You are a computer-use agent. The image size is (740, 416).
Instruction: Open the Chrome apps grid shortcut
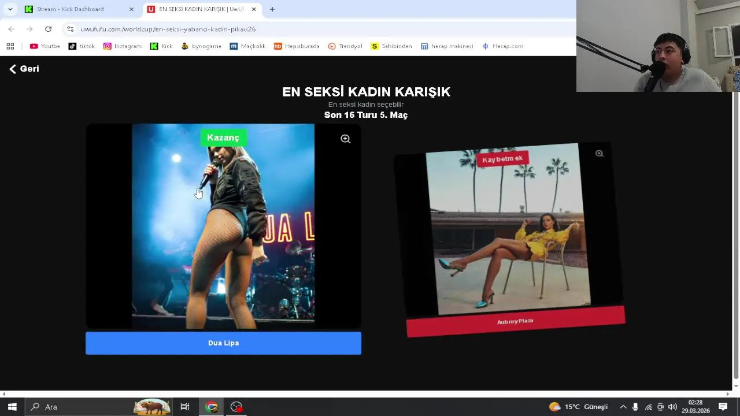tap(10, 46)
